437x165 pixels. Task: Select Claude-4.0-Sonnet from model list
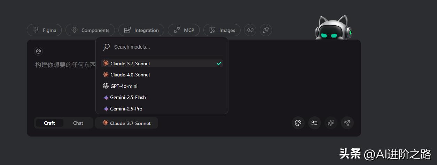pos(130,75)
